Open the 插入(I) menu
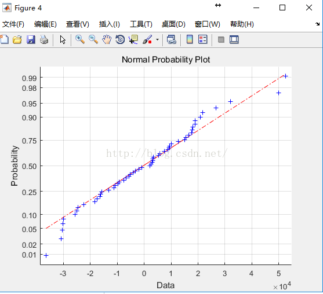The height and width of the screenshot is (294, 323). (110, 24)
